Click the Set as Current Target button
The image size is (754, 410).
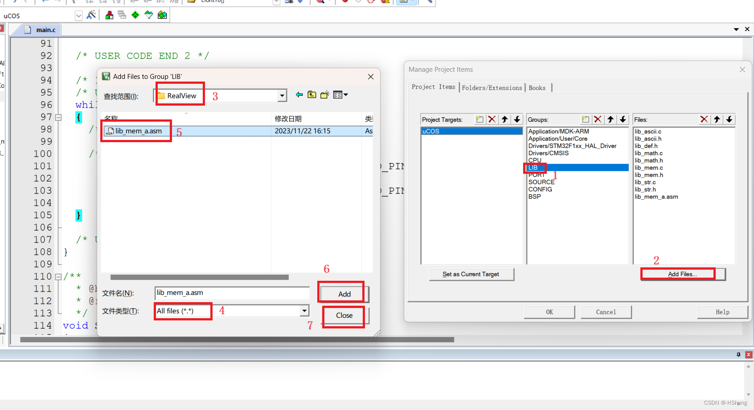click(471, 274)
